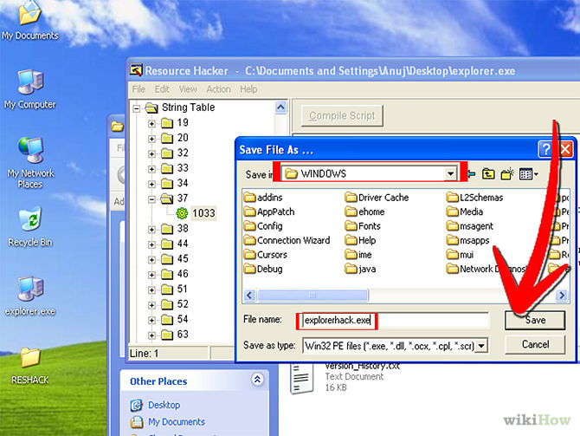Click the Save button
The image size is (580, 436).
[535, 320]
